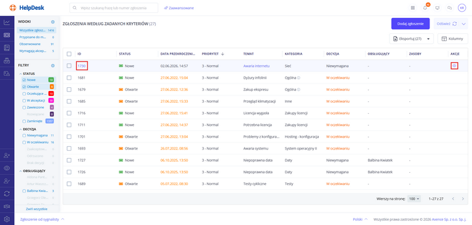Sort by the PRIORYTET column arrow
Image resolution: width=472 pixels, height=225 pixels.
(222, 54)
